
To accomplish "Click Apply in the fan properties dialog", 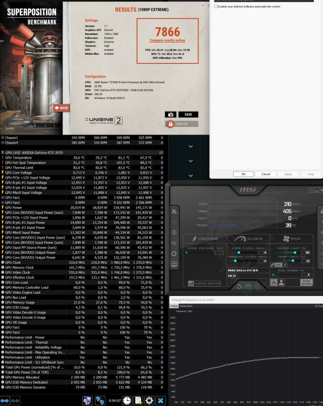I will point(288,174).
